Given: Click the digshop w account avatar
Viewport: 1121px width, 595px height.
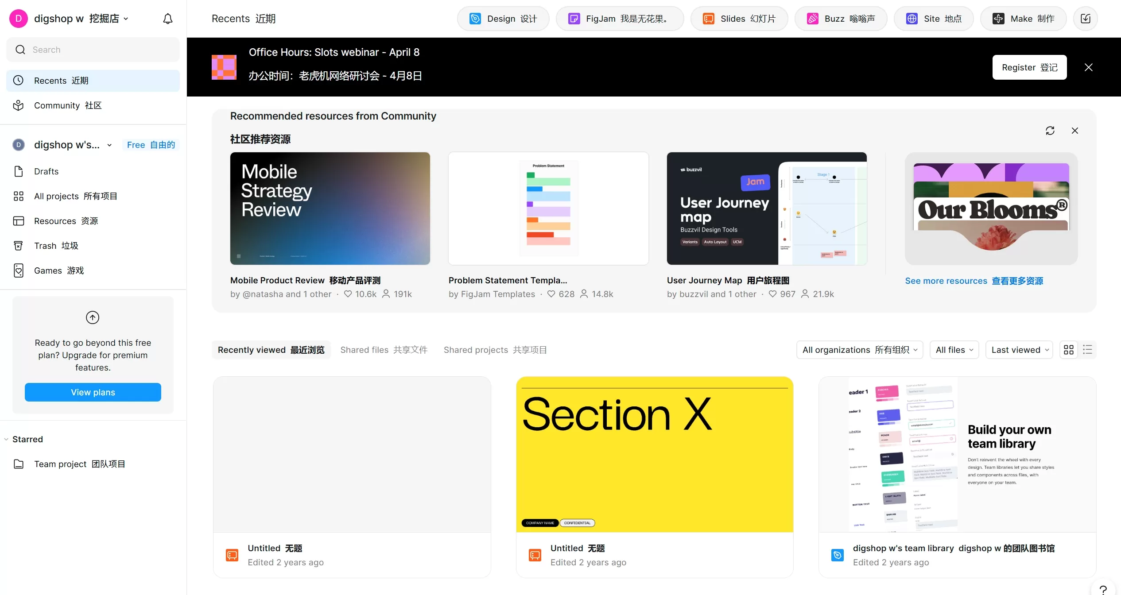Looking at the screenshot, I should click(x=19, y=19).
